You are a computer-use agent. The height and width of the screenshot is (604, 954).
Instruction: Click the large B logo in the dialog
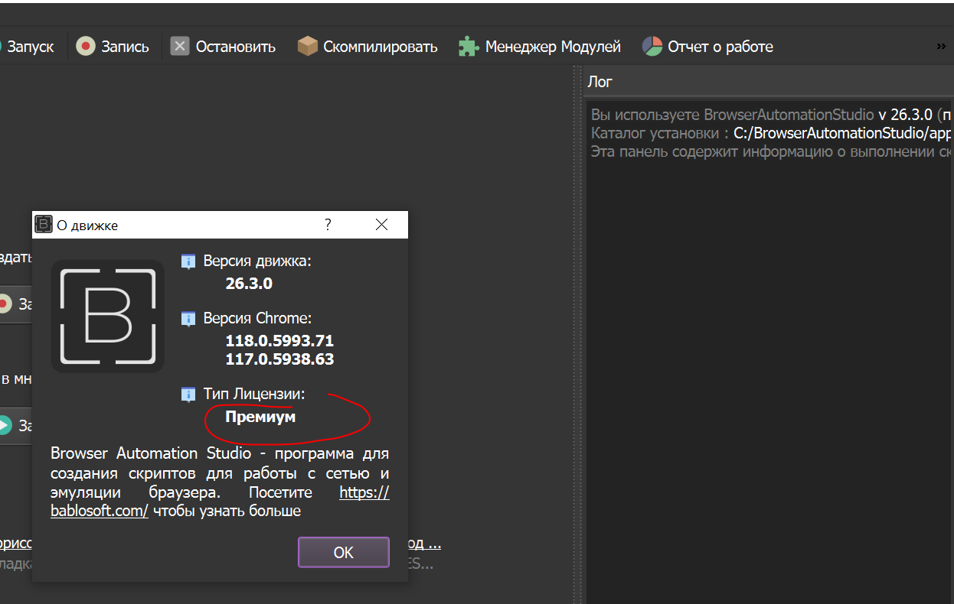108,316
